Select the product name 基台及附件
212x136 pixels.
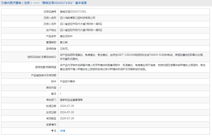(66, 36)
